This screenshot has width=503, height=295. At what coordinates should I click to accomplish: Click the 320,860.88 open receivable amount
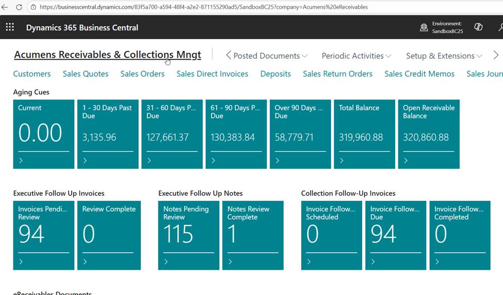pyautogui.click(x=426, y=137)
